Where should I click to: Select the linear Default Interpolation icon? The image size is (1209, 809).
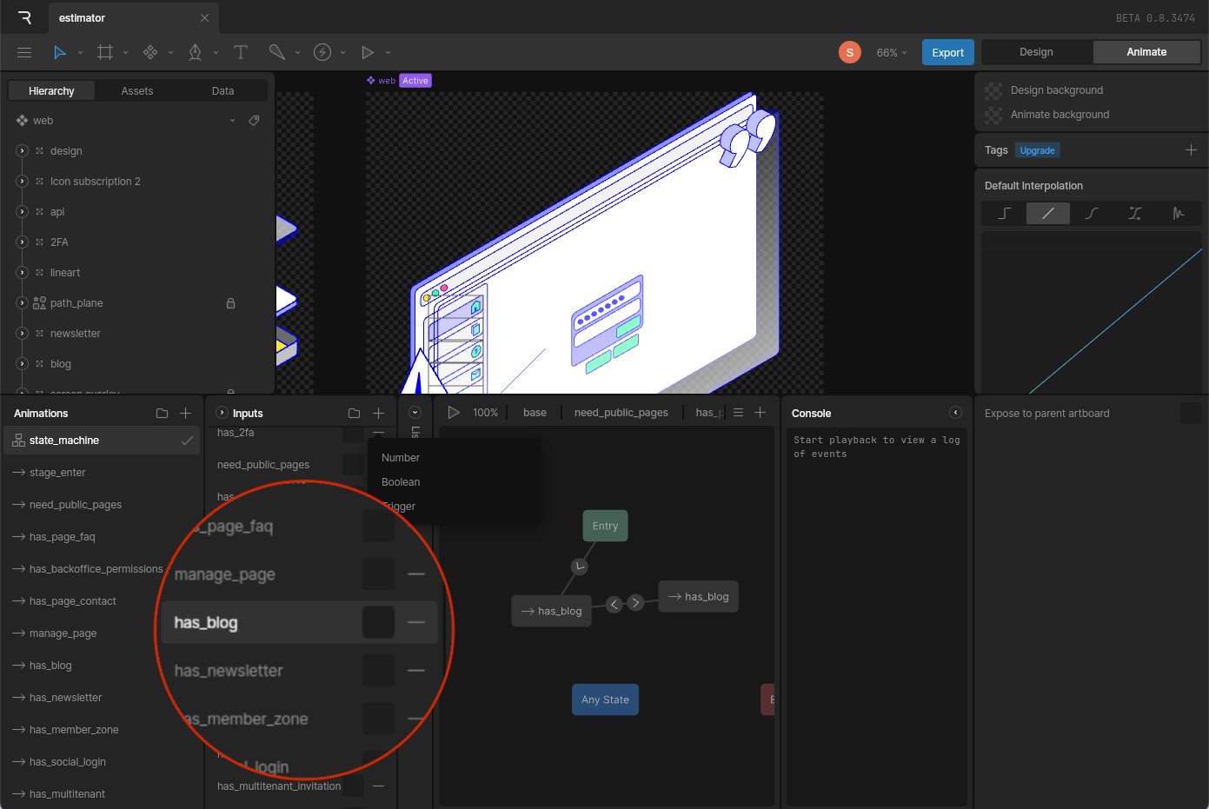(x=1047, y=213)
